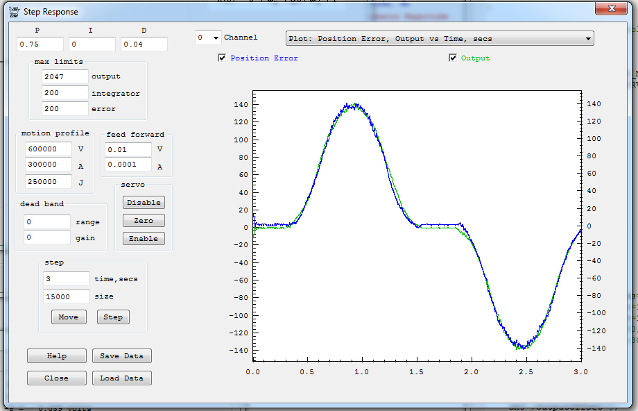Select the P gain input field
638x411 pixels.
pos(41,44)
